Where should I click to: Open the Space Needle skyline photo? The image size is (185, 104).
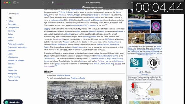point(139,26)
